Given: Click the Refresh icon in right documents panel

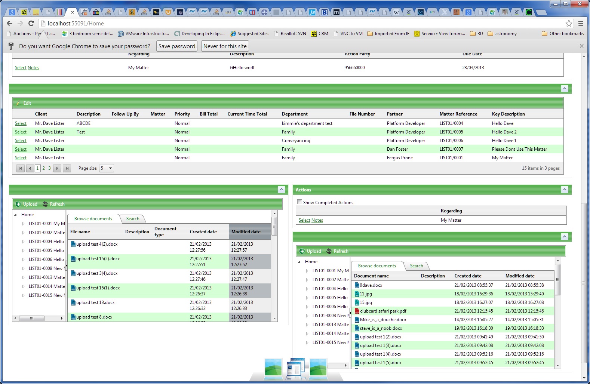Looking at the screenshot, I should 329,251.
